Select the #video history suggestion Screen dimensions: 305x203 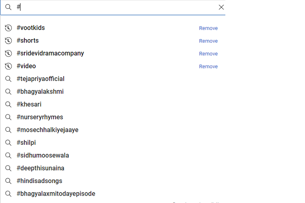26,66
